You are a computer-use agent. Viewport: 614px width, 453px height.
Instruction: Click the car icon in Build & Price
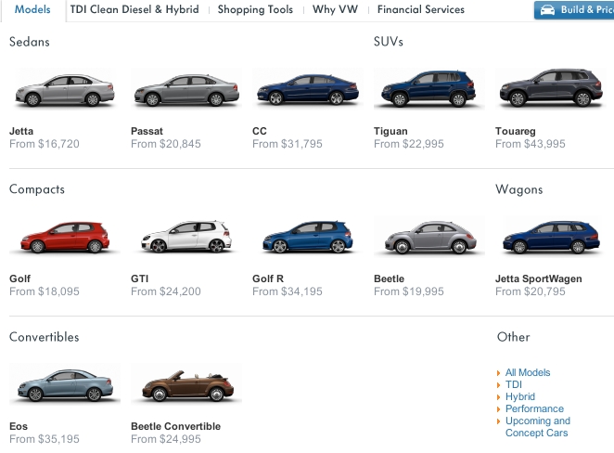pos(547,10)
